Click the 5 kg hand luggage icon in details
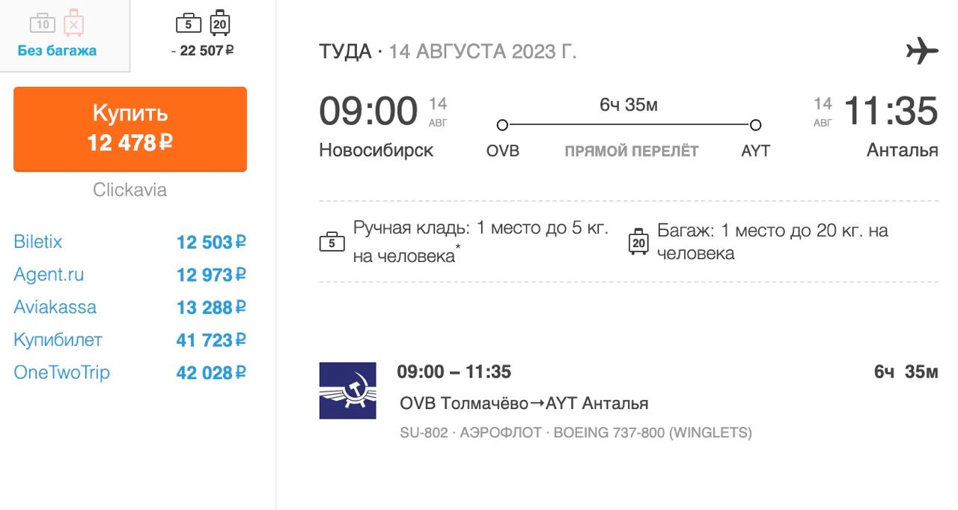The width and height of the screenshot is (958, 510). 332,242
